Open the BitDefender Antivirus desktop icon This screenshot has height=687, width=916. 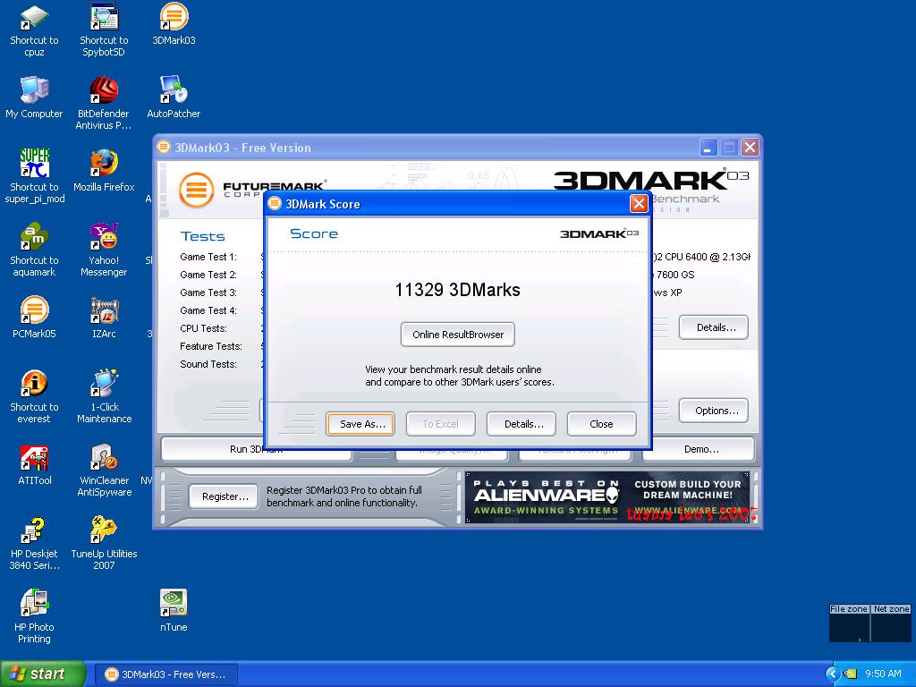[104, 104]
